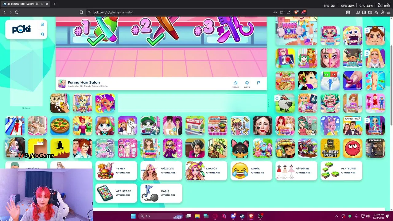The image size is (393, 221).
Task: Open white horse dress-up game thumbnail
Action: [x=127, y=126]
